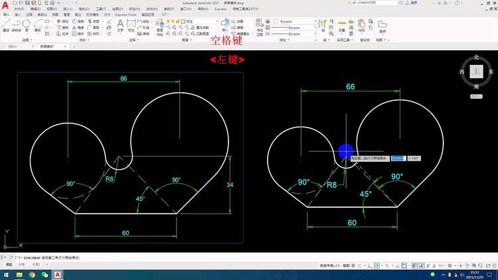Click the Erase tool icon

pyautogui.click(x=109, y=21)
